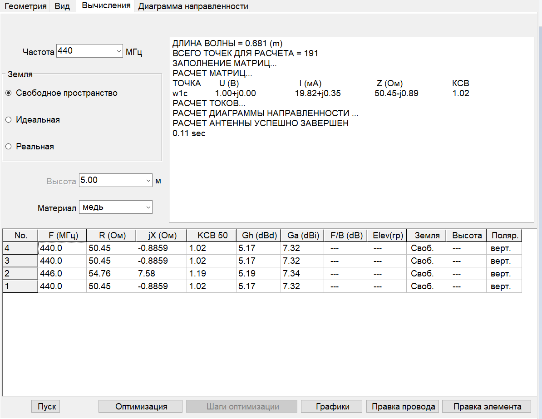
Task: Click the Правка провода button
Action: point(403,407)
